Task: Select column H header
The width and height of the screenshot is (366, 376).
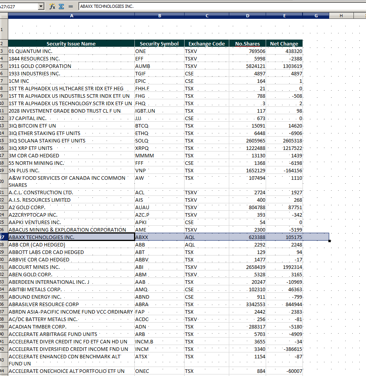Action: 341,16
